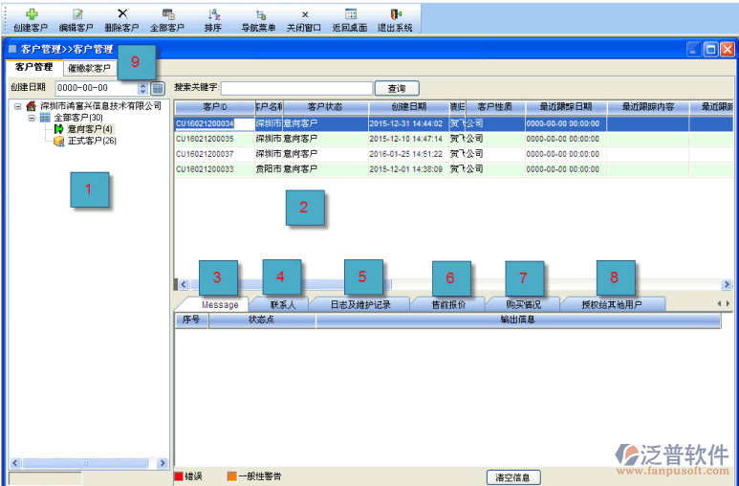Click the 全部客户 grid icon in tree
This screenshot has width=739, height=486.
pyautogui.click(x=45, y=118)
